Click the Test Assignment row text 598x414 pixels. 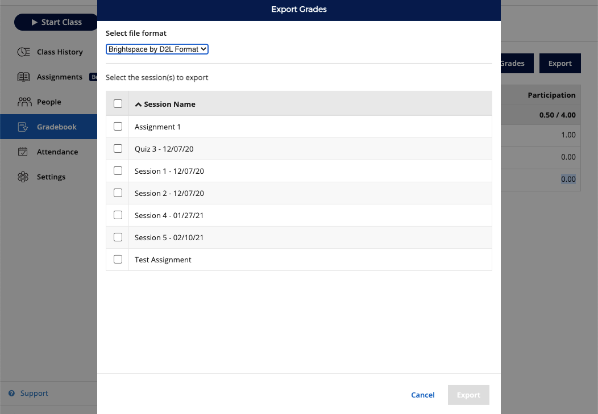[x=163, y=260]
